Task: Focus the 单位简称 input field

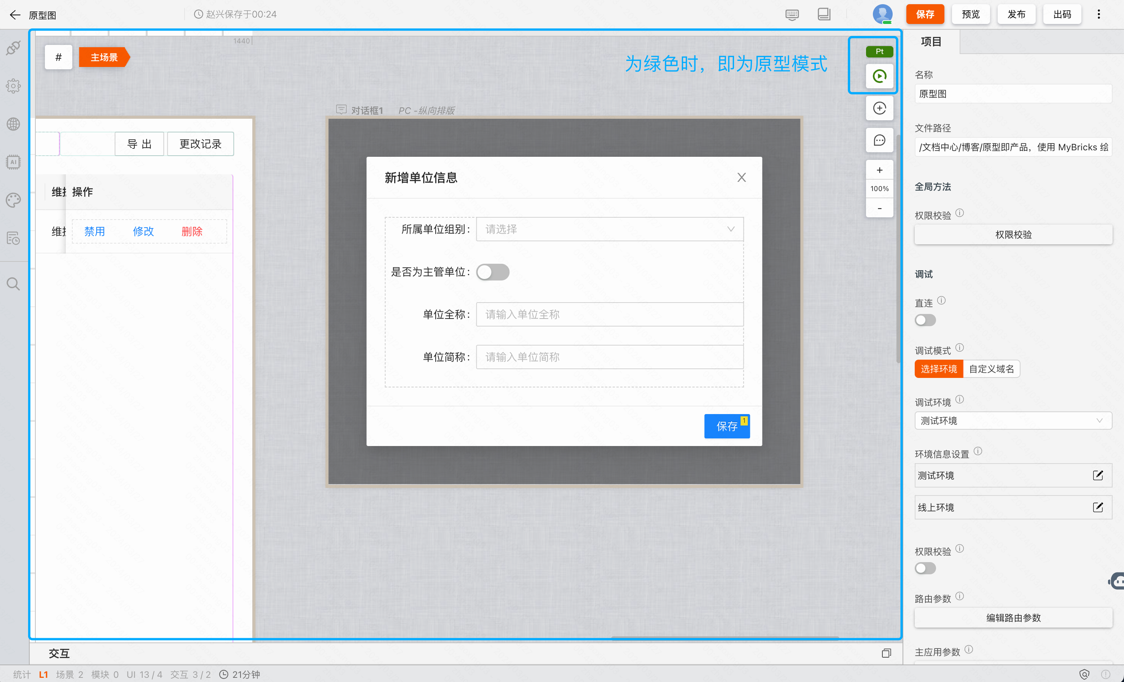Action: (610, 357)
